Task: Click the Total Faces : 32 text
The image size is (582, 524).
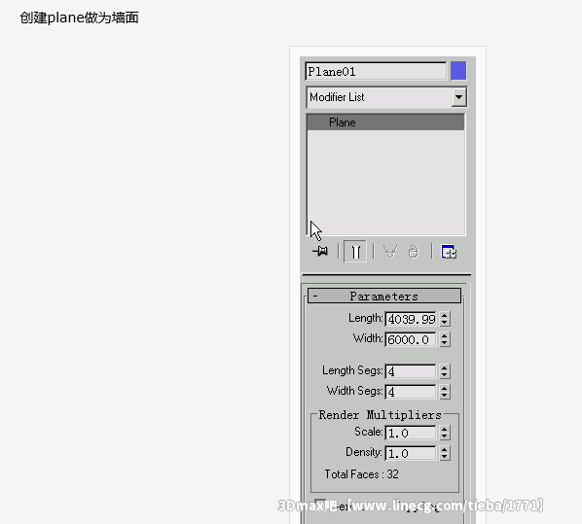Action: click(361, 474)
